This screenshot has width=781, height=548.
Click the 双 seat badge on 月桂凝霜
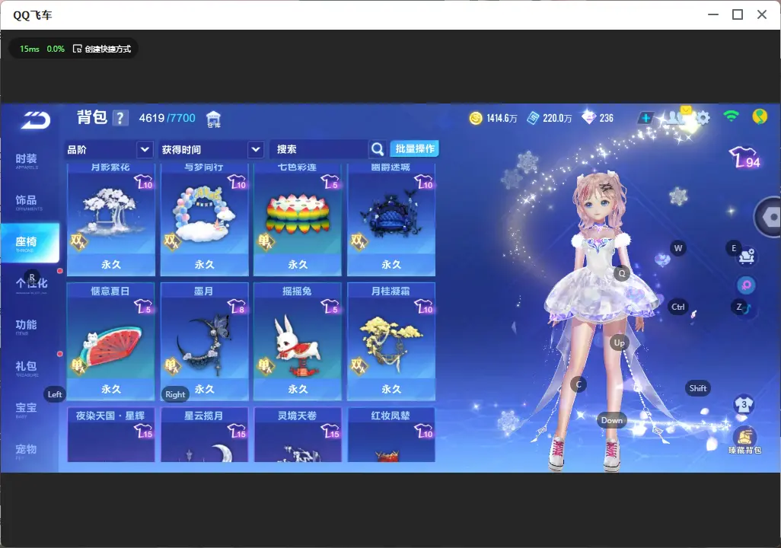pyautogui.click(x=359, y=366)
